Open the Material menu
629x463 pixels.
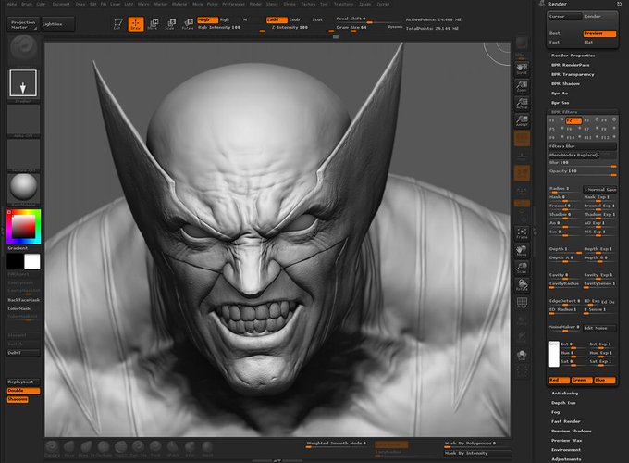(x=179, y=4)
